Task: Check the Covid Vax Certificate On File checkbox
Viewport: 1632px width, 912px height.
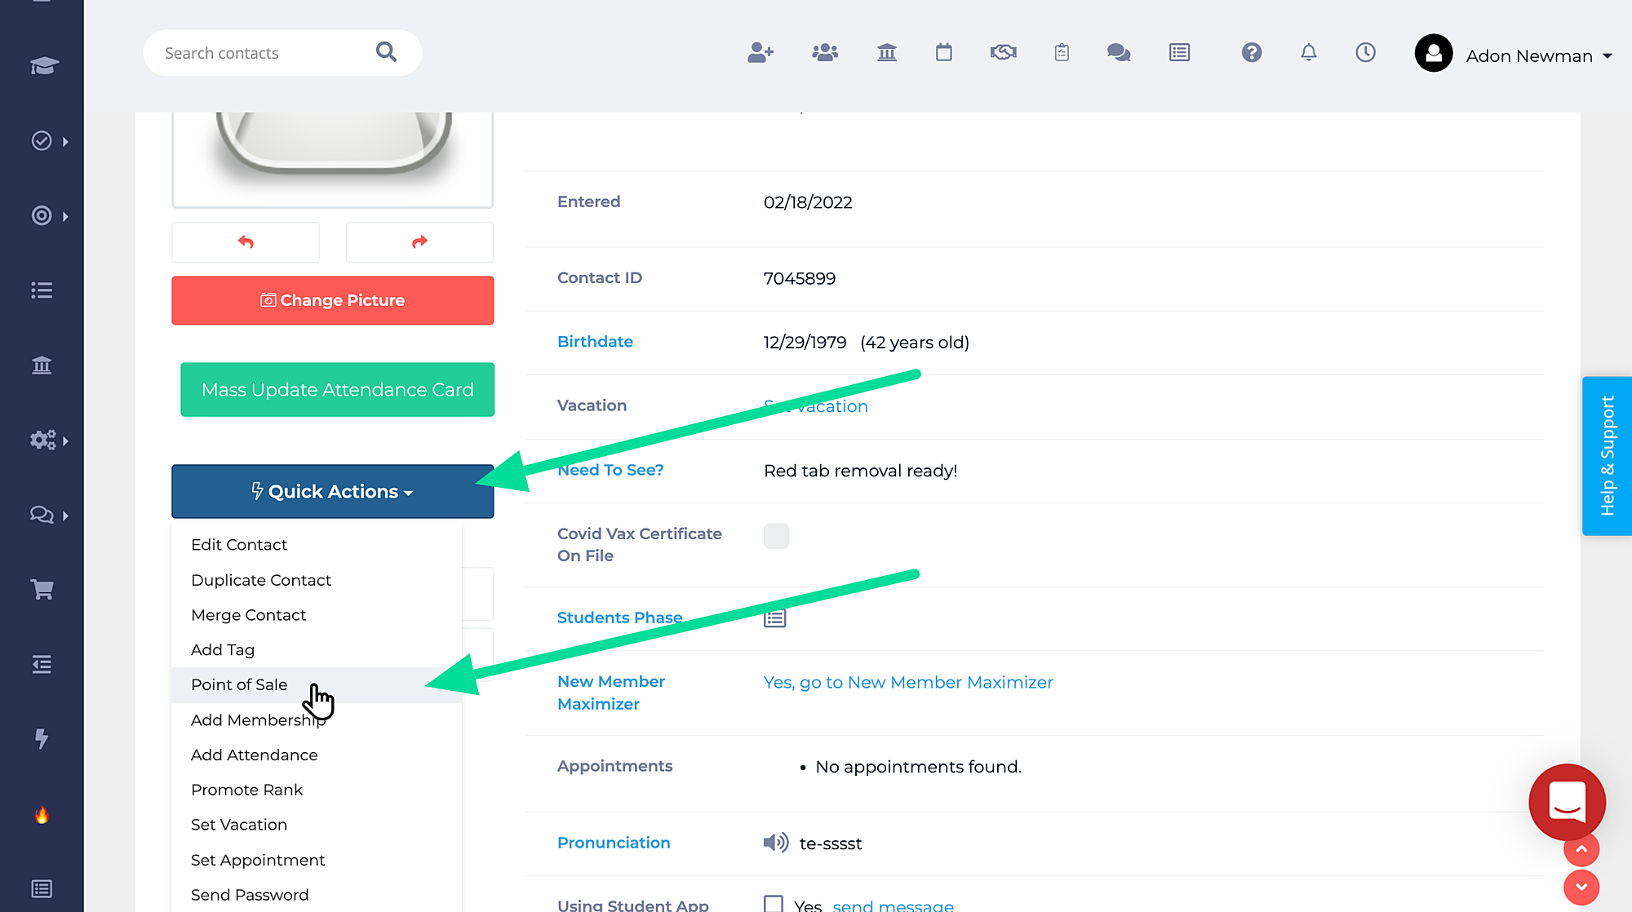Action: coord(776,536)
